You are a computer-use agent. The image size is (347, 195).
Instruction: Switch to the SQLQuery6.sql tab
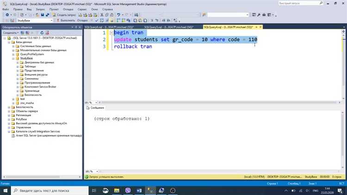coord(109,27)
